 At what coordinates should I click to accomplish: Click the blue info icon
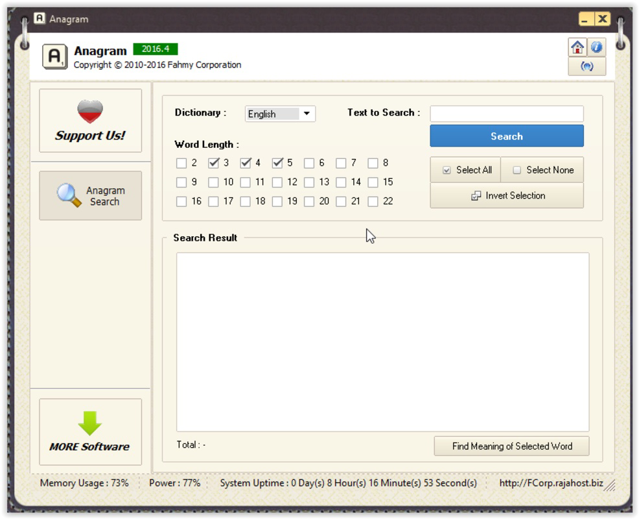click(596, 47)
